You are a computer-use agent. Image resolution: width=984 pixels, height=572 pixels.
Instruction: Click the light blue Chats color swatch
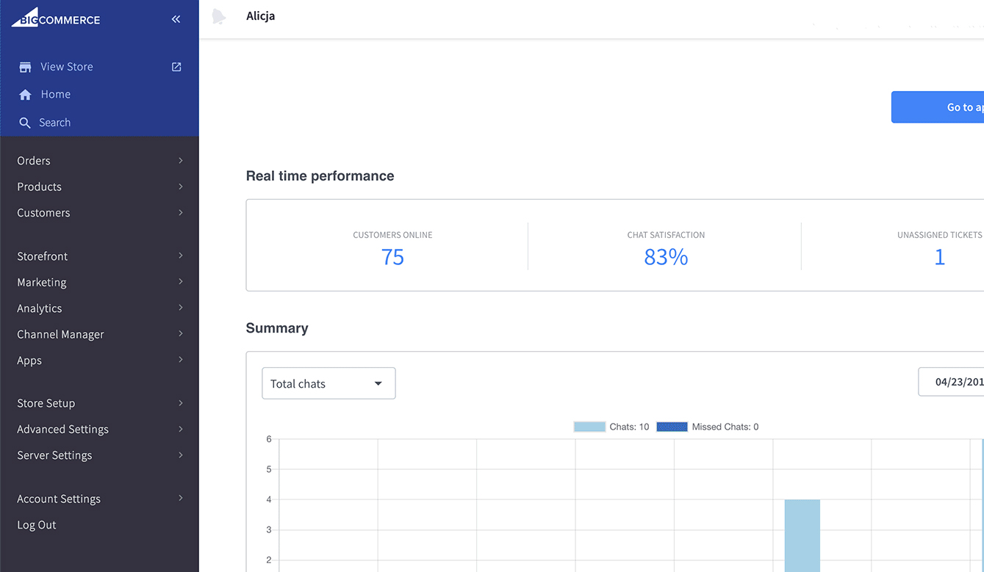tap(589, 427)
